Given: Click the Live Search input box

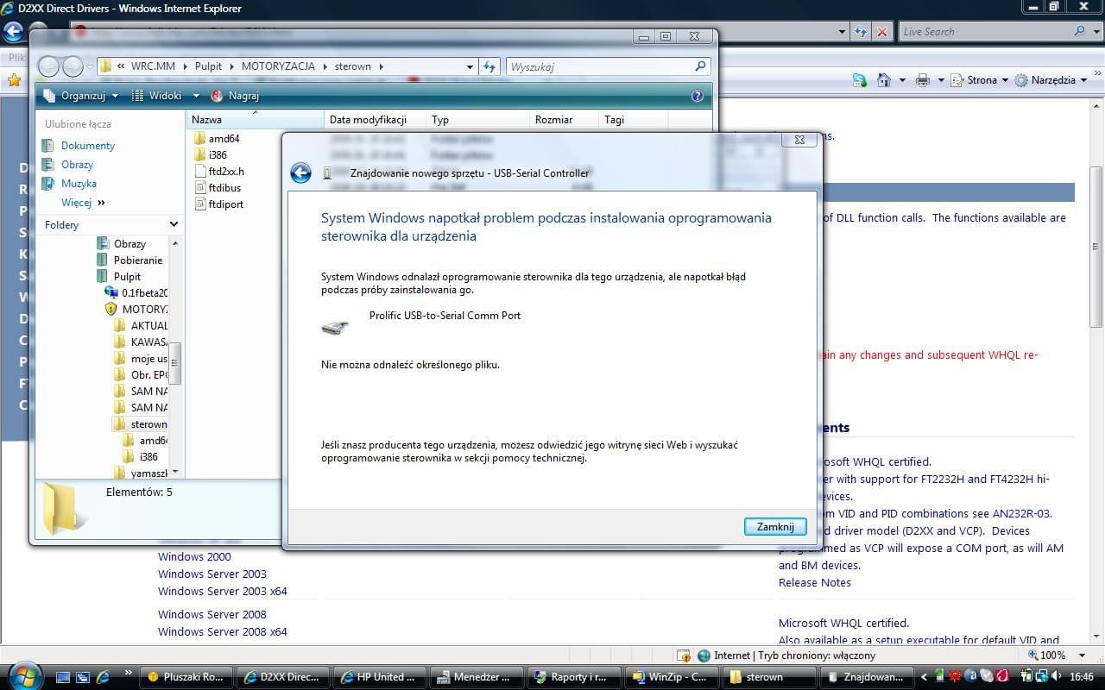Looking at the screenshot, I should pos(984,31).
